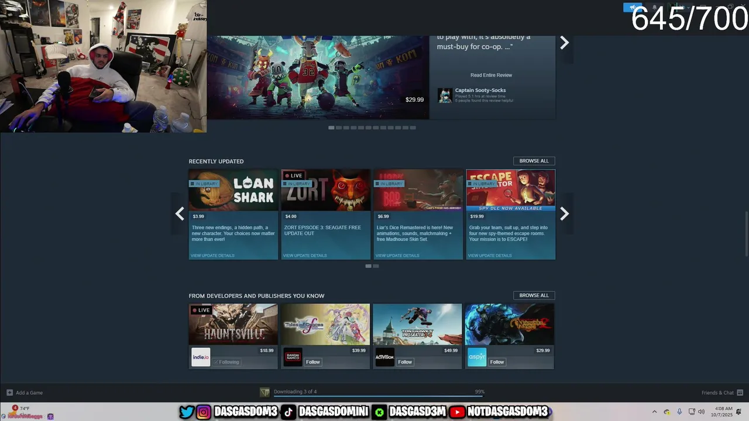Open the Loan Shark game thumbnail
The height and width of the screenshot is (421, 749).
[x=233, y=190]
